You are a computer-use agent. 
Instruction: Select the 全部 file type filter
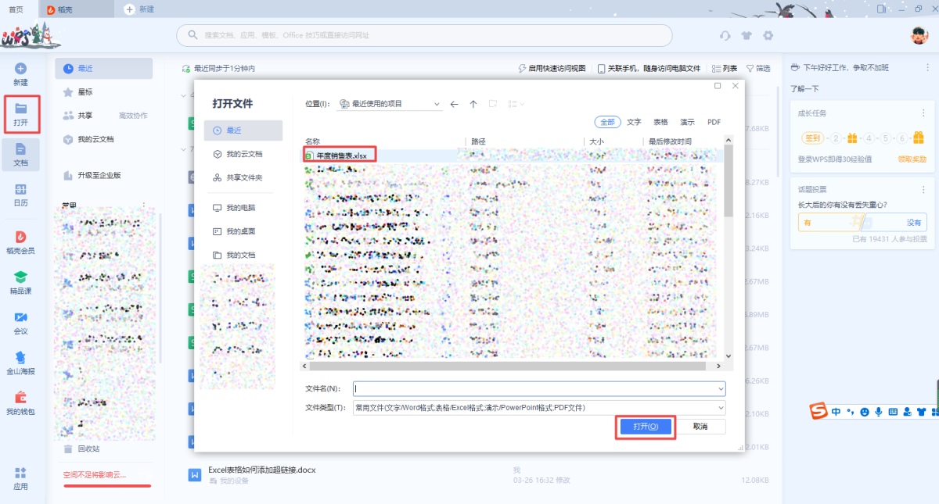607,122
